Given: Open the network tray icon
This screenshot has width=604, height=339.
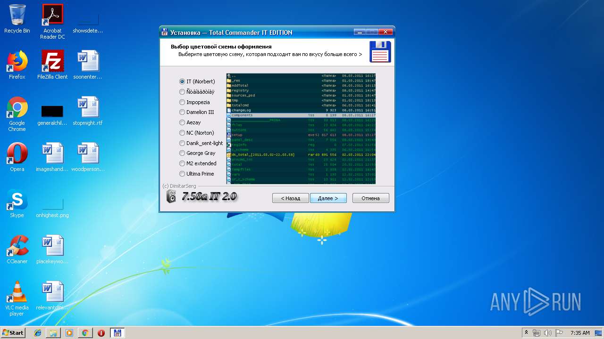Looking at the screenshot, I should pos(537,333).
